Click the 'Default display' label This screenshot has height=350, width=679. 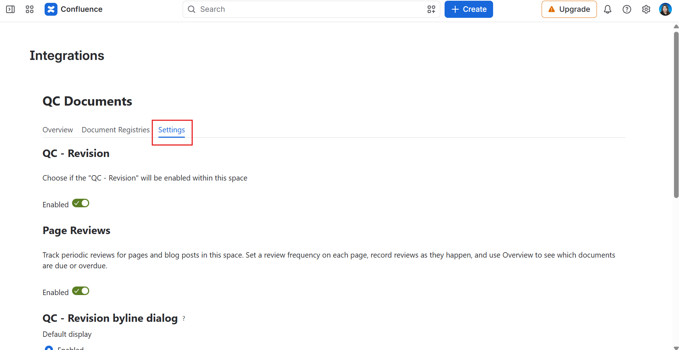(67, 334)
